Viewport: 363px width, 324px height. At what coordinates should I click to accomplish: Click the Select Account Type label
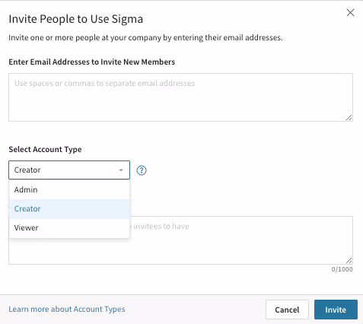point(45,149)
